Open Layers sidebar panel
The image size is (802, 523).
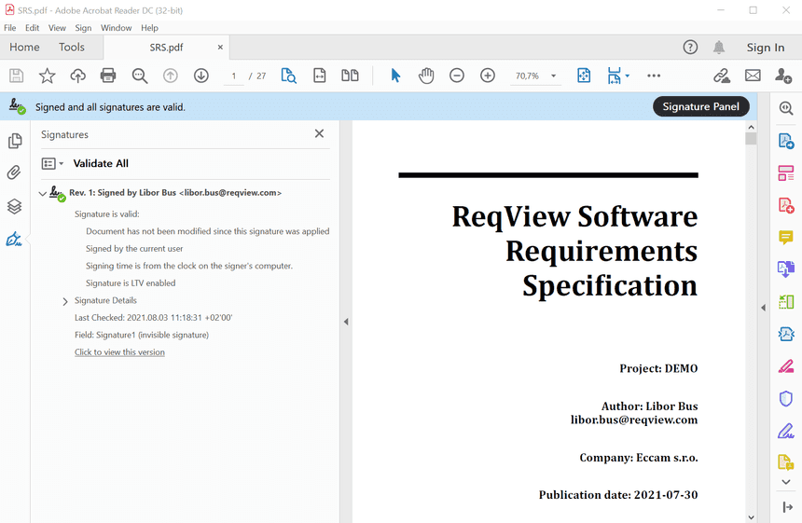(14, 206)
